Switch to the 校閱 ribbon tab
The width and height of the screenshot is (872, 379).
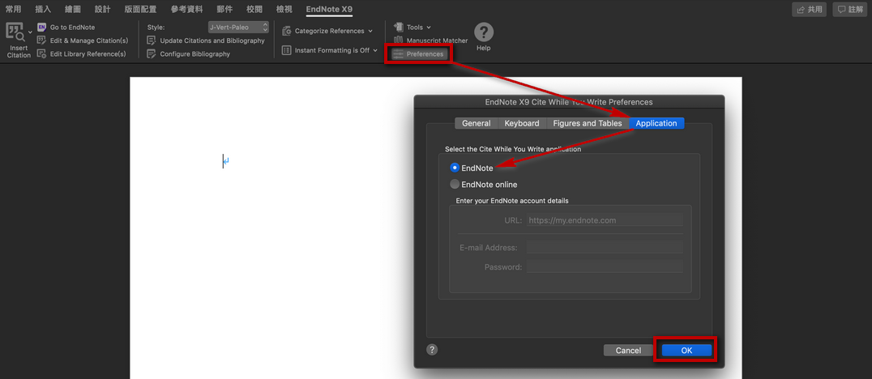(254, 9)
